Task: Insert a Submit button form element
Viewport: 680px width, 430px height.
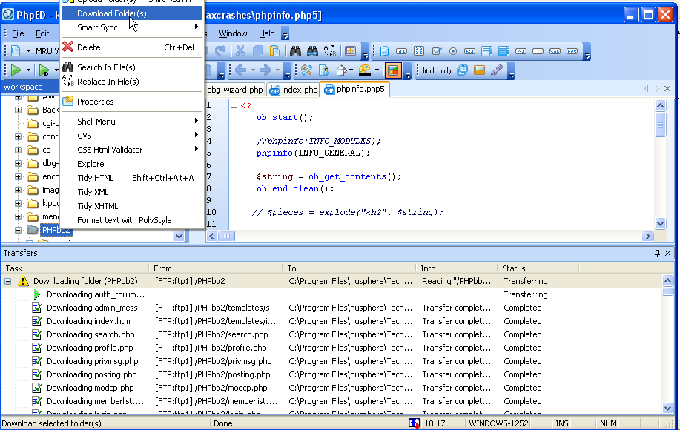Action: click(555, 51)
